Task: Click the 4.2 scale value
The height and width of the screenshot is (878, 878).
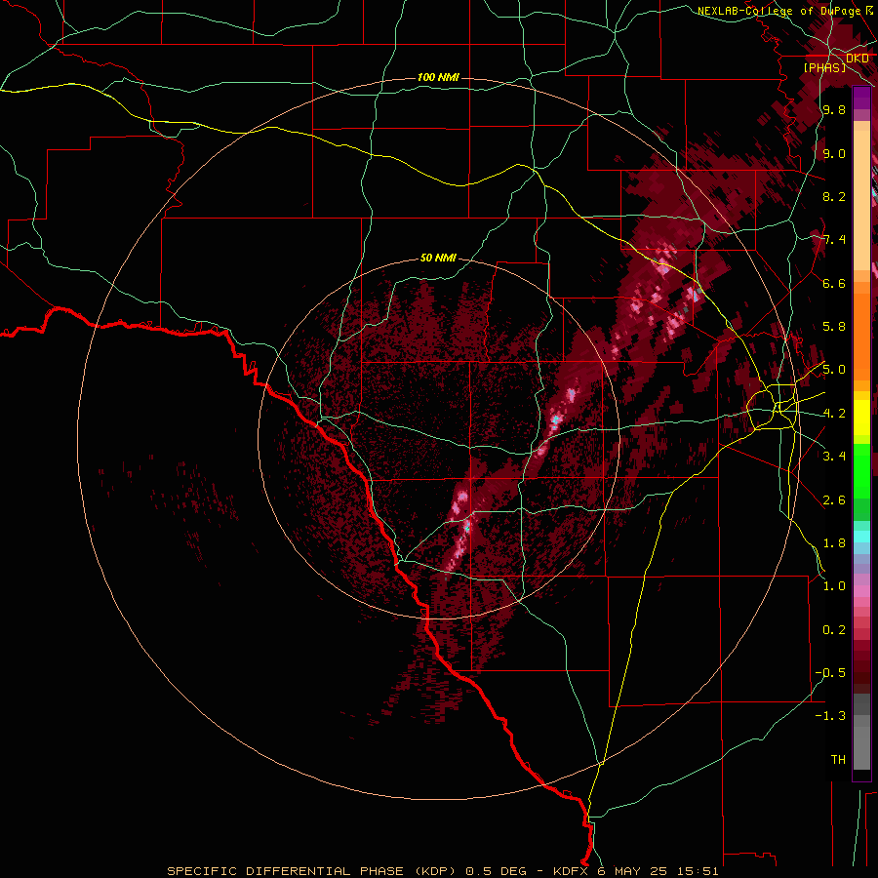Action: [x=834, y=414]
